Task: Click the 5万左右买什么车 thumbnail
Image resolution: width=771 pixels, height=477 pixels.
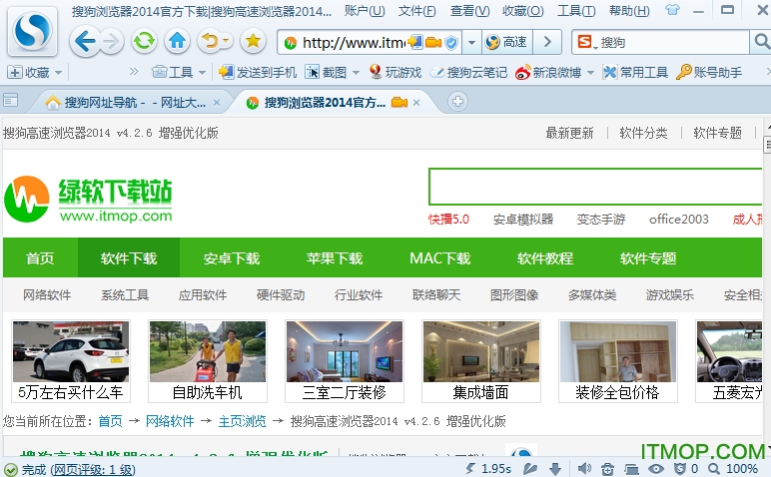Action: point(70,361)
